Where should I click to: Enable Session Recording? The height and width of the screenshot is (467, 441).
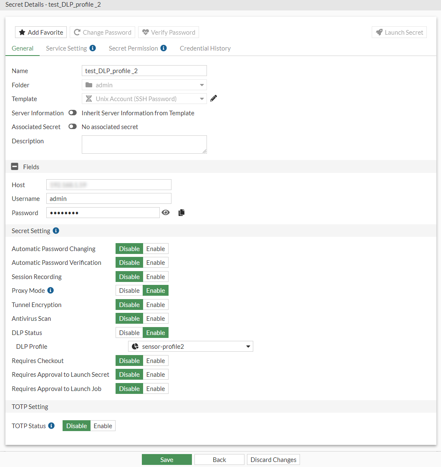pyautogui.click(x=155, y=276)
